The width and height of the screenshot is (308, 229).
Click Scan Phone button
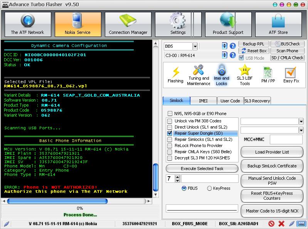pyautogui.click(x=287, y=51)
